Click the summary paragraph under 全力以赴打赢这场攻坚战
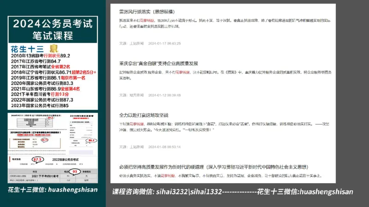This screenshot has width=369, height=207. [224, 127]
